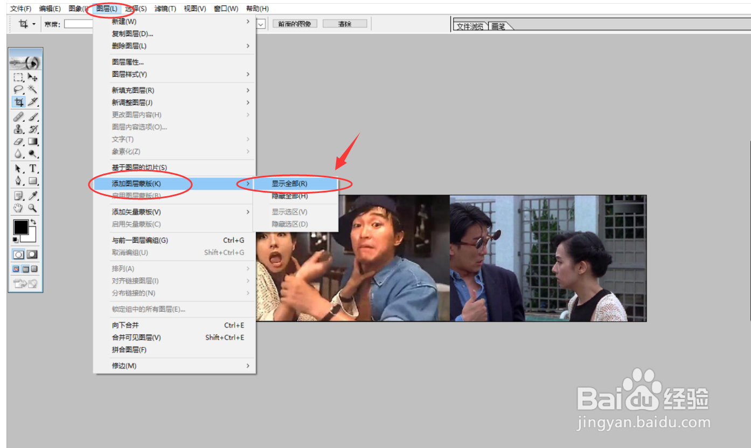Choose 基于图层的切片(S)
Screen dimensions: 751x448
174,168
